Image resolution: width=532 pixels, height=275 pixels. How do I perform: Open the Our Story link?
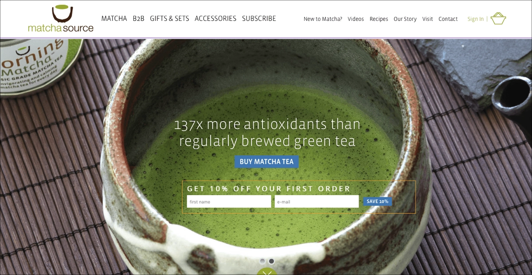[x=405, y=19]
